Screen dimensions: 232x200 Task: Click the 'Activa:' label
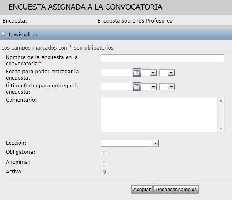click(15, 172)
